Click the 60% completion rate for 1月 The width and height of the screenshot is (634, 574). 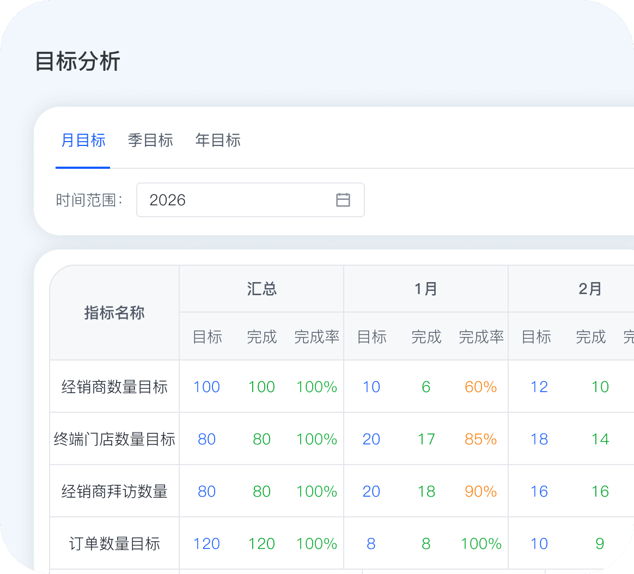[480, 387]
